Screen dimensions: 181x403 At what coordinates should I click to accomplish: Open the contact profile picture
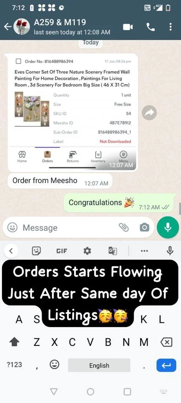(x=22, y=27)
